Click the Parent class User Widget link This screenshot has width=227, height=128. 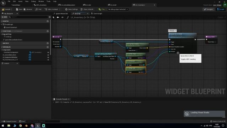click(x=217, y=5)
